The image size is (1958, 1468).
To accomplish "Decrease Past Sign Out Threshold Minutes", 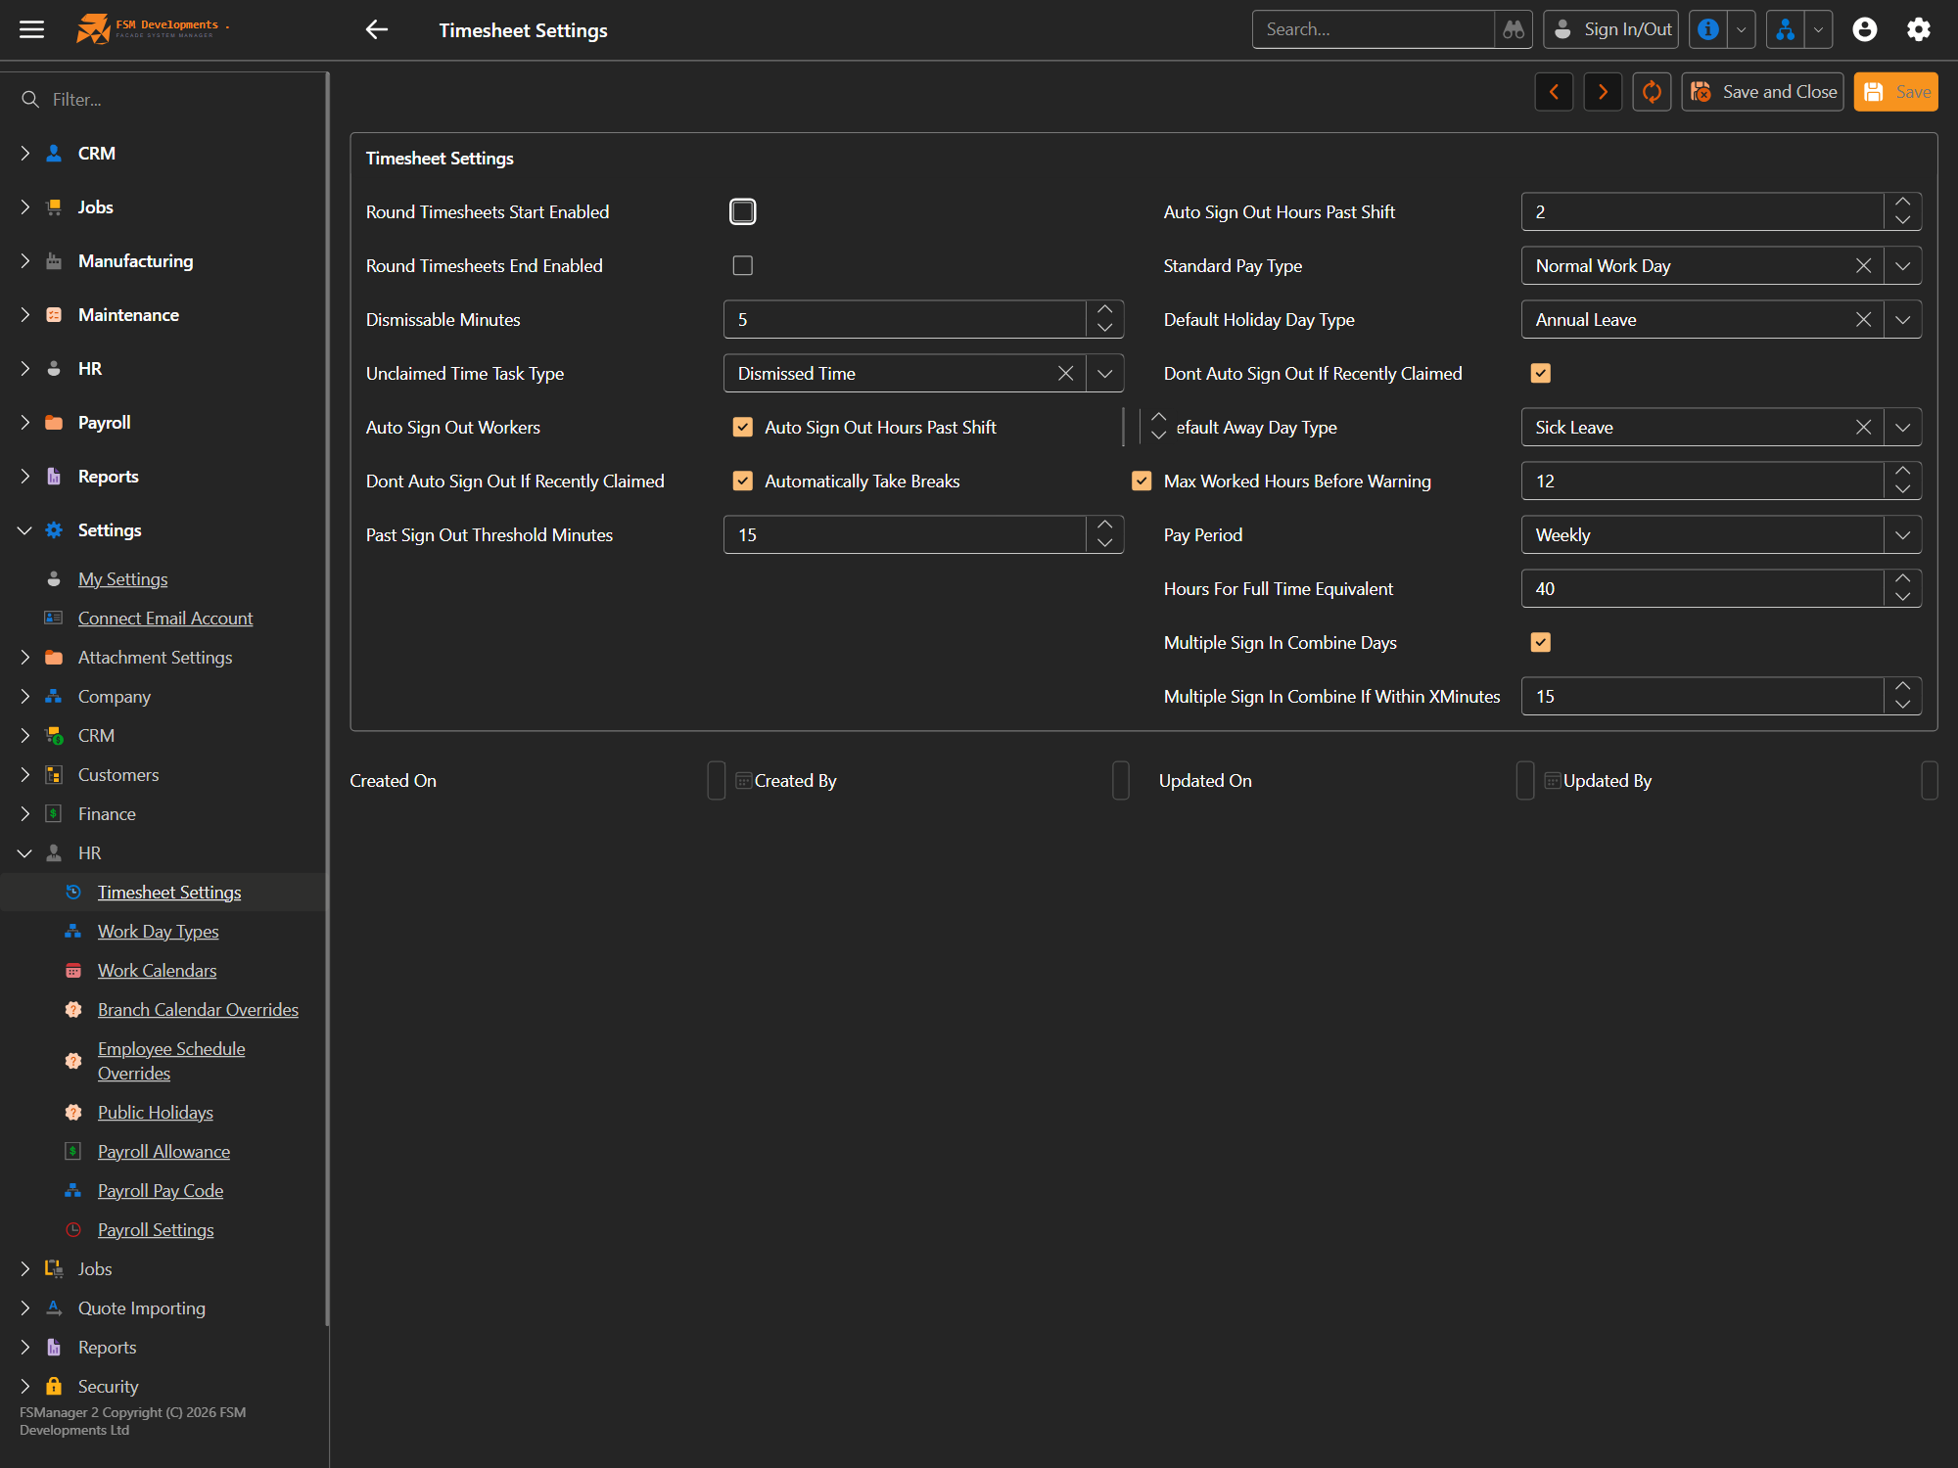I will pos(1105,544).
